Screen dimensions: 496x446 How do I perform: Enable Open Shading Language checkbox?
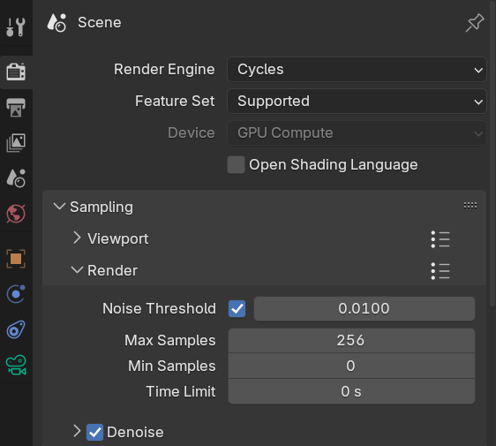coord(236,164)
